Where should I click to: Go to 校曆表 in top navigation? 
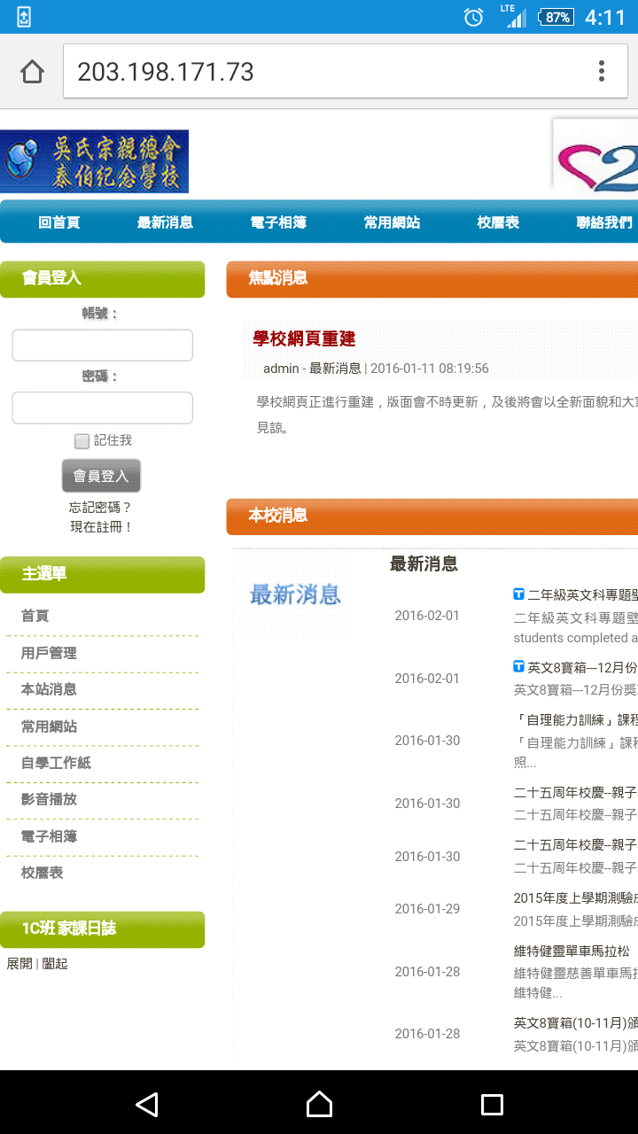click(498, 222)
